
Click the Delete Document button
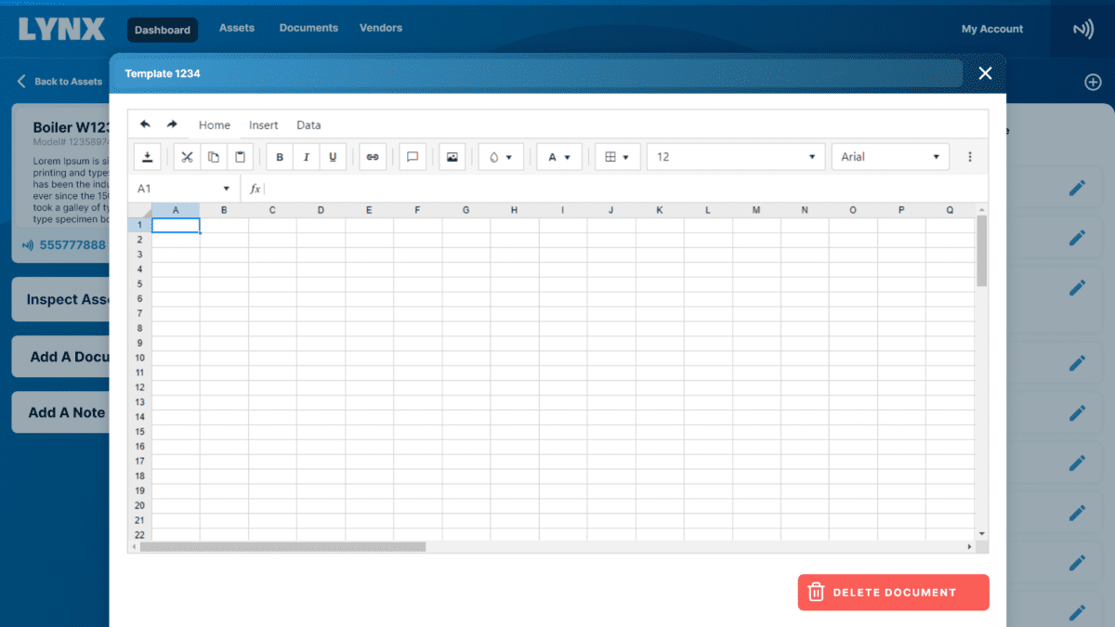pos(893,593)
